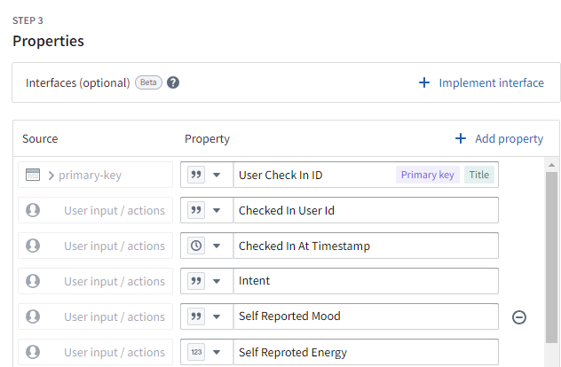Image resolution: width=561 pixels, height=367 pixels.
Task: Click the Checked In At Timestamp name field
Action: pos(364,246)
